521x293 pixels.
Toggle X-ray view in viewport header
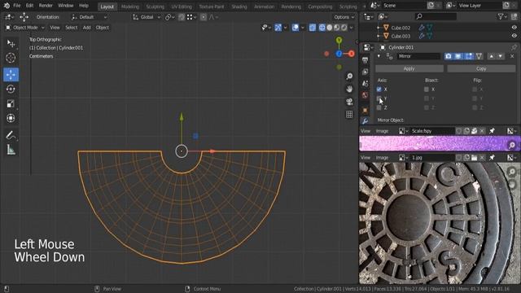(x=313, y=28)
